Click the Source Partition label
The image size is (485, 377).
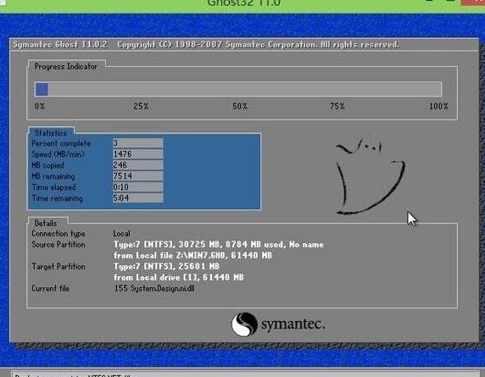pos(59,245)
